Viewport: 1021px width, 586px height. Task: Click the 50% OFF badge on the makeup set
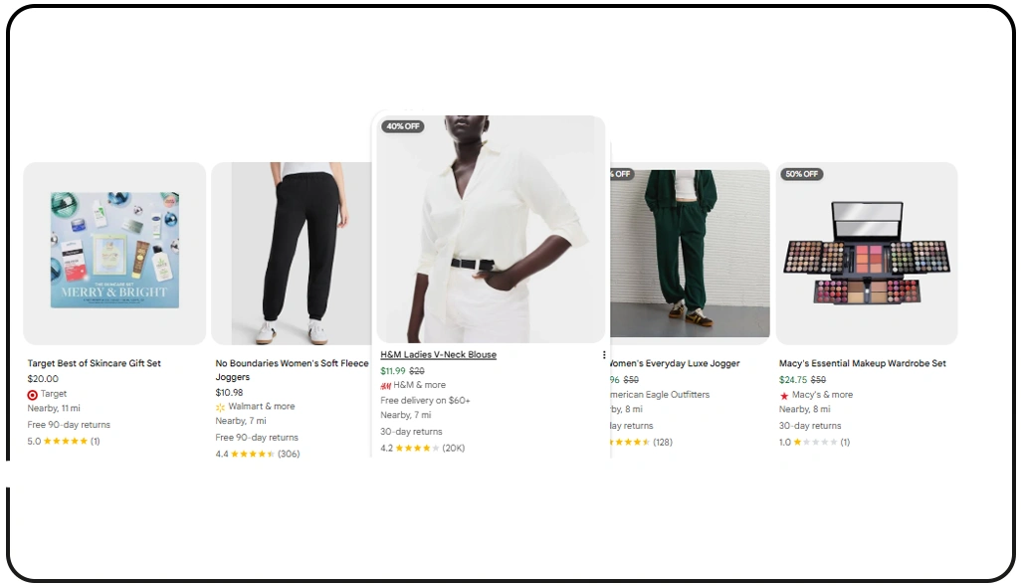pyautogui.click(x=801, y=174)
